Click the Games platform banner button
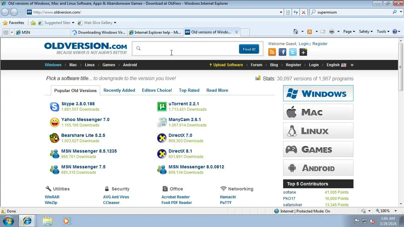The width and height of the screenshot is (404, 227). click(x=318, y=149)
